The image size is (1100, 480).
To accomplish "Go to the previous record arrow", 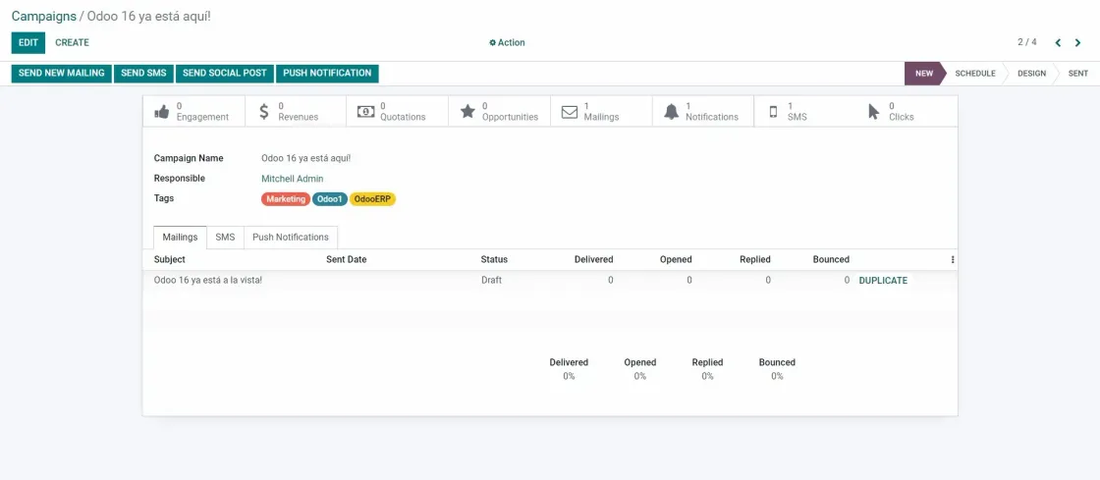I will point(1058,43).
